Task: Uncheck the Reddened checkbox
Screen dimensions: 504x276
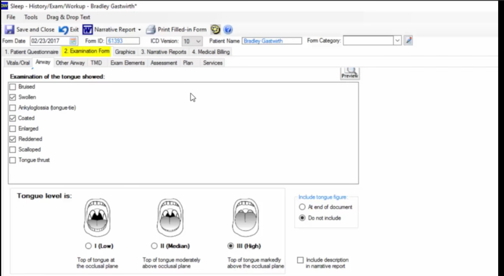Action: [x=13, y=139]
